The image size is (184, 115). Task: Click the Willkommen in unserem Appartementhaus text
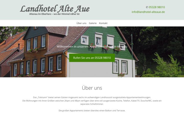[92, 47]
